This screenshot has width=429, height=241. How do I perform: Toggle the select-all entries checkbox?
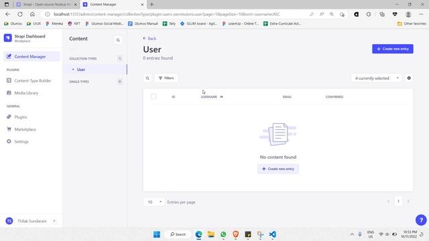coord(154,96)
